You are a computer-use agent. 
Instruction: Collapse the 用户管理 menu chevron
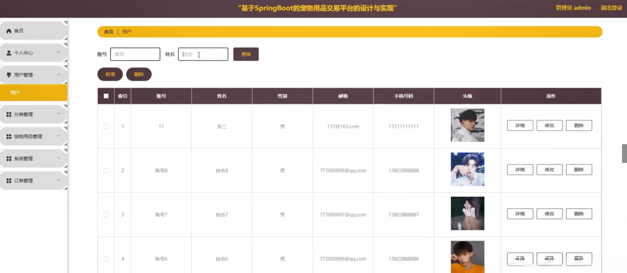pyautogui.click(x=59, y=74)
